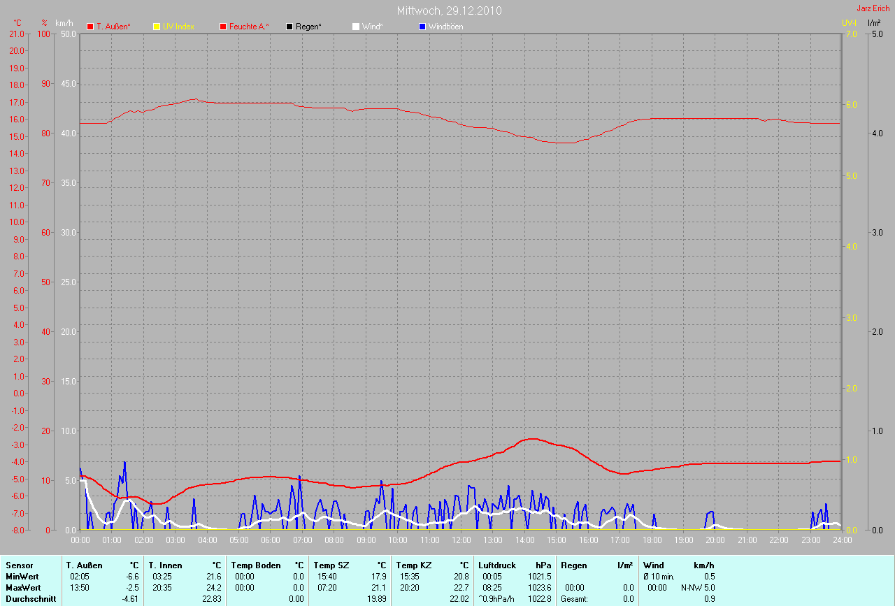Click the Gesamt: rain total label
The height and width of the screenshot is (606, 895).
(574, 599)
